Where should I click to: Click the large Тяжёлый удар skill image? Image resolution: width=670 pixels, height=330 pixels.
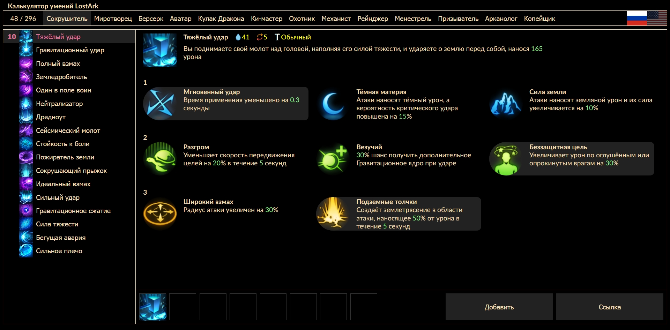point(160,50)
